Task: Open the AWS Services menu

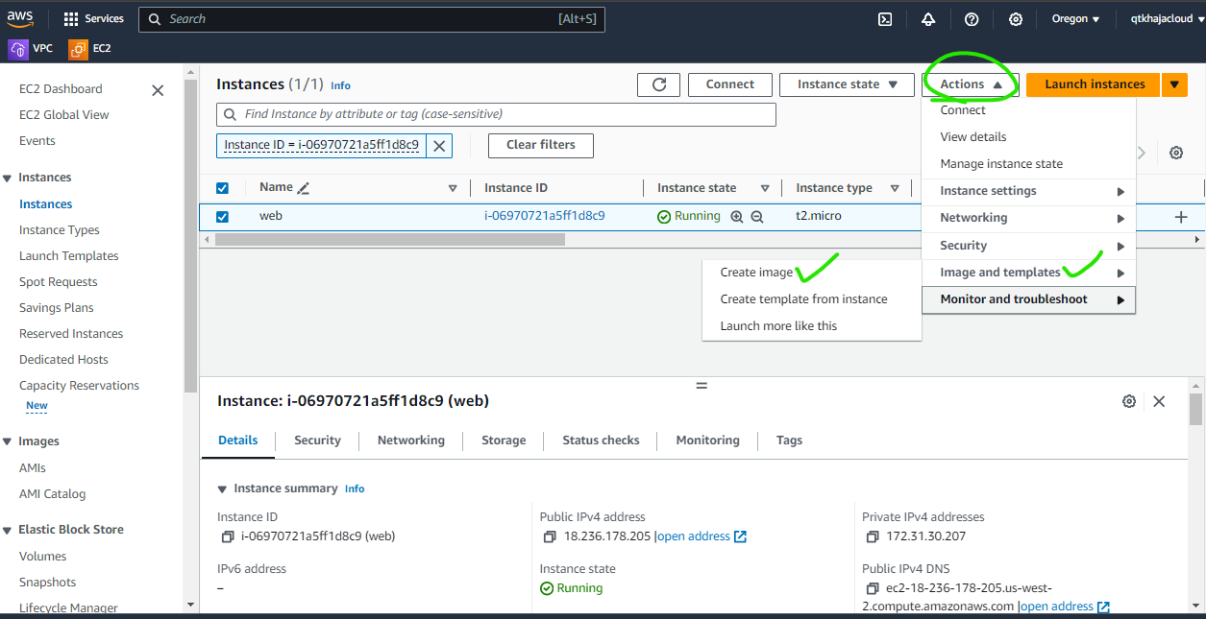Action: [92, 18]
